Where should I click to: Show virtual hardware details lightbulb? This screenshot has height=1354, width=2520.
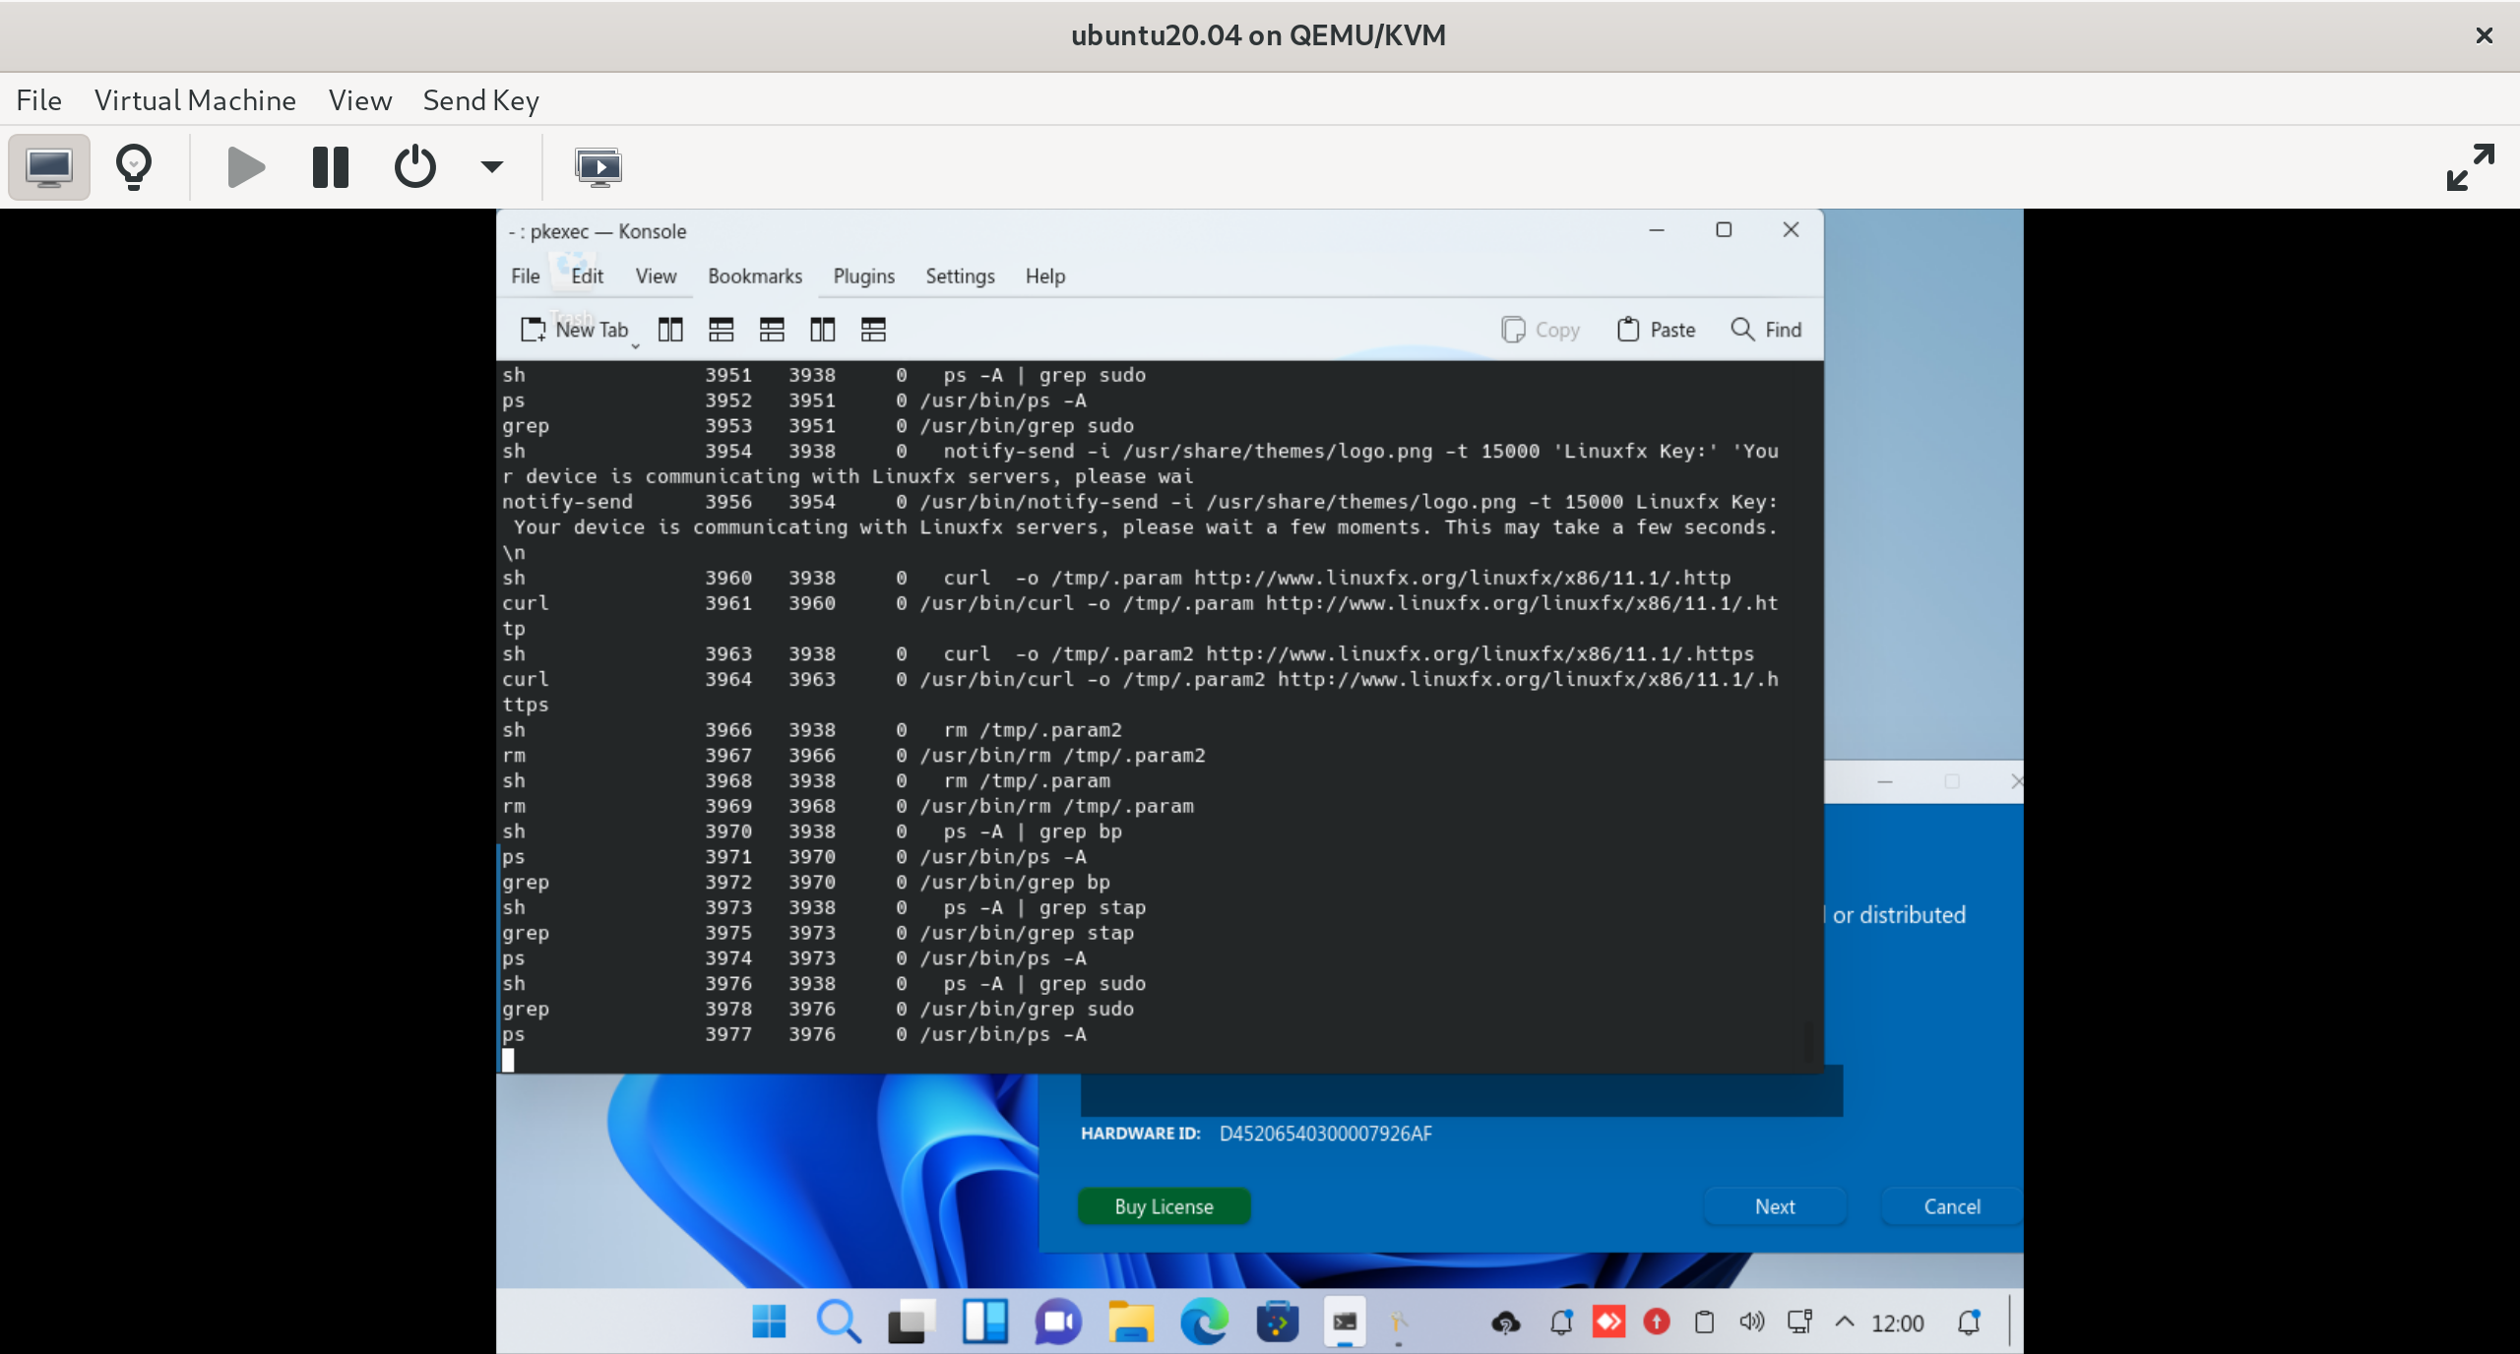click(134, 167)
